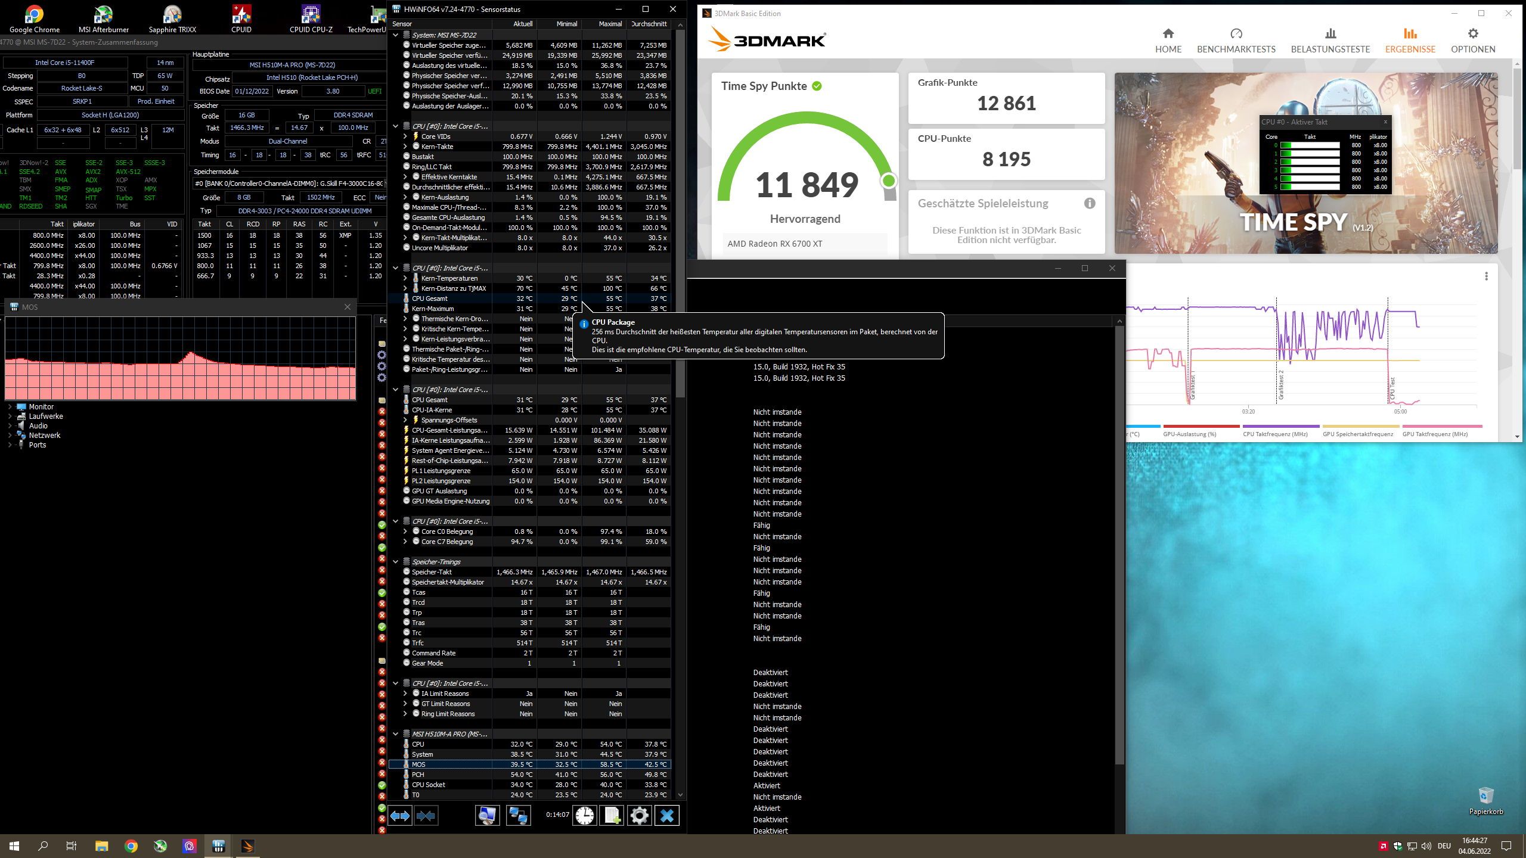
Task: Click info icon beside Geschätzte Spieleleistung
Action: point(1090,204)
